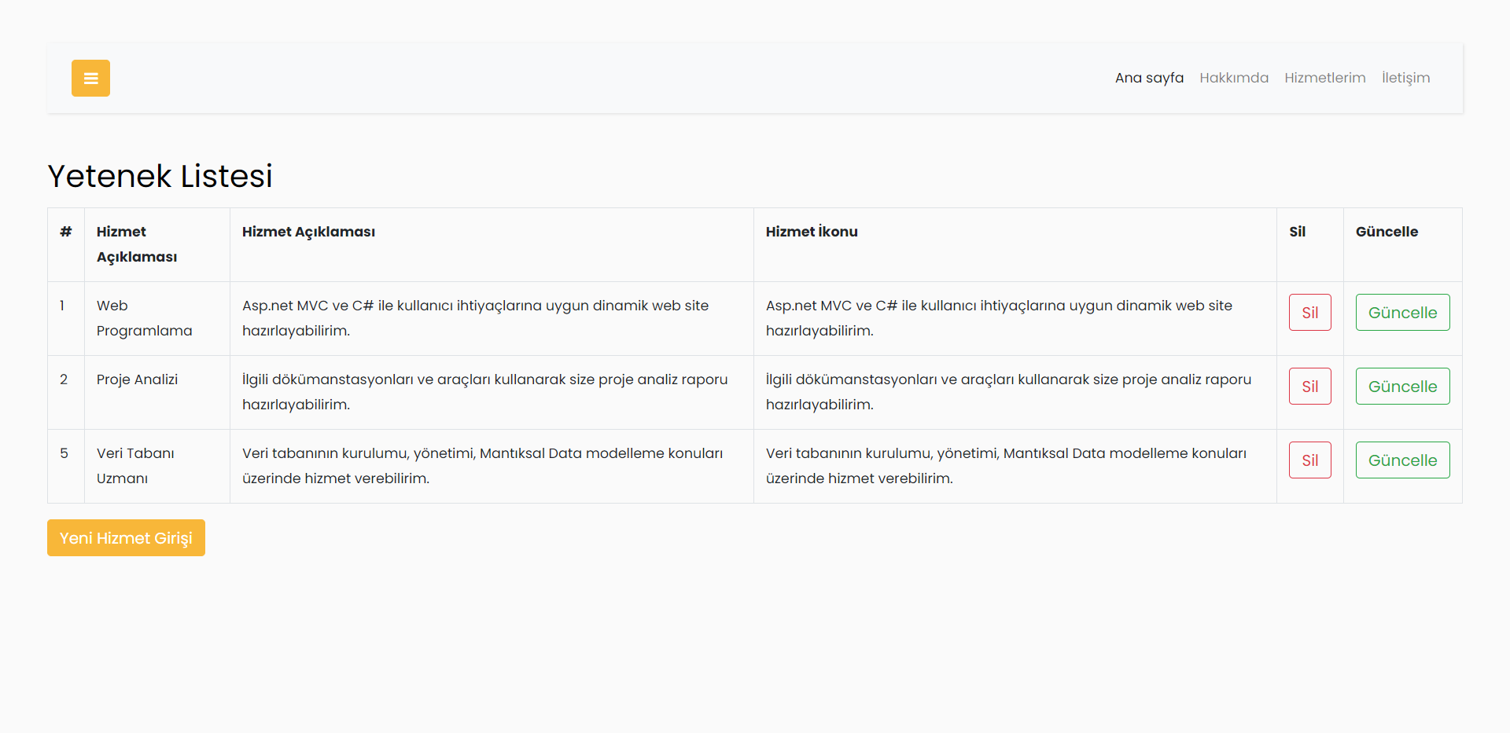Click the Yetenek Listesi page heading
The height and width of the screenshot is (733, 1510).
click(x=160, y=176)
